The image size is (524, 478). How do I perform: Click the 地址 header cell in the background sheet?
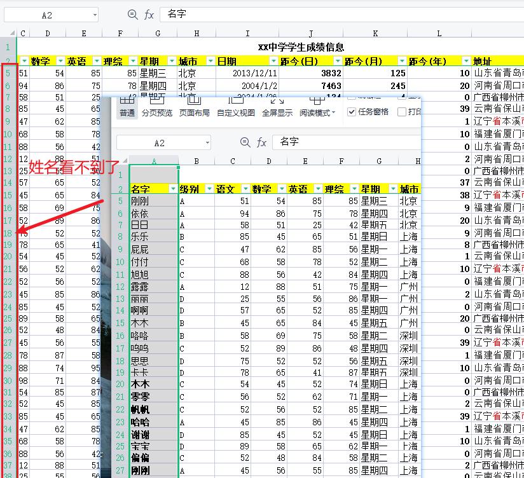point(498,61)
